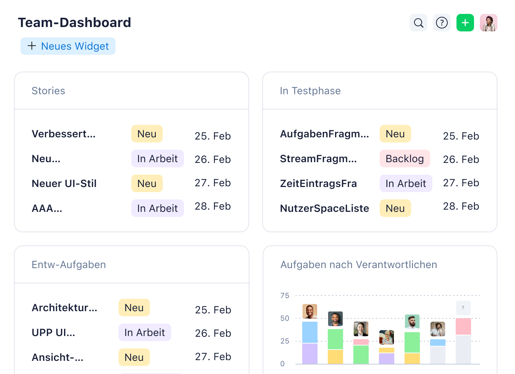The height and width of the screenshot is (374, 515).
Task: Open the 'UPP UI...' development task
Action: pos(53,332)
